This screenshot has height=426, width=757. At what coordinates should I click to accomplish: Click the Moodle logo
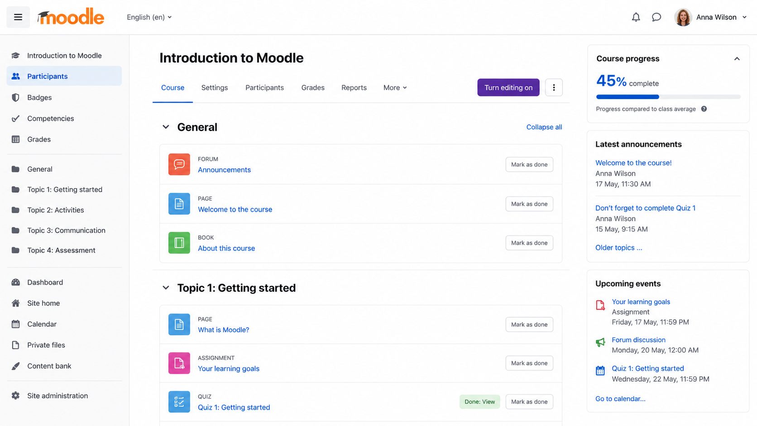[71, 17]
